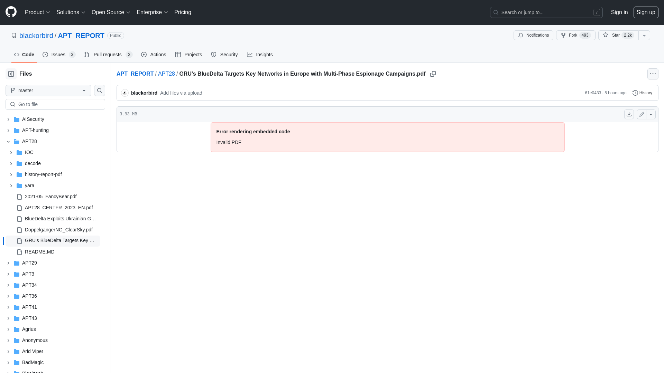Open the star lists dropdown arrow
The width and height of the screenshot is (664, 373).
pos(644,35)
